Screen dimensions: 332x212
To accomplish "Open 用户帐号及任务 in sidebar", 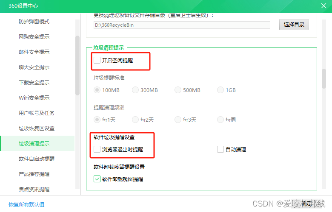I will coord(37,113).
